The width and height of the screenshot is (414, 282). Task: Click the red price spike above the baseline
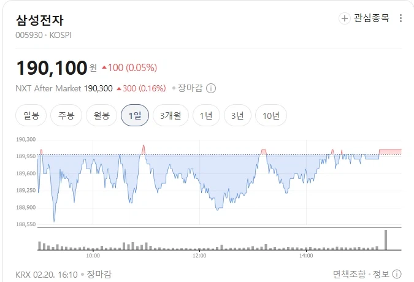coord(144,148)
